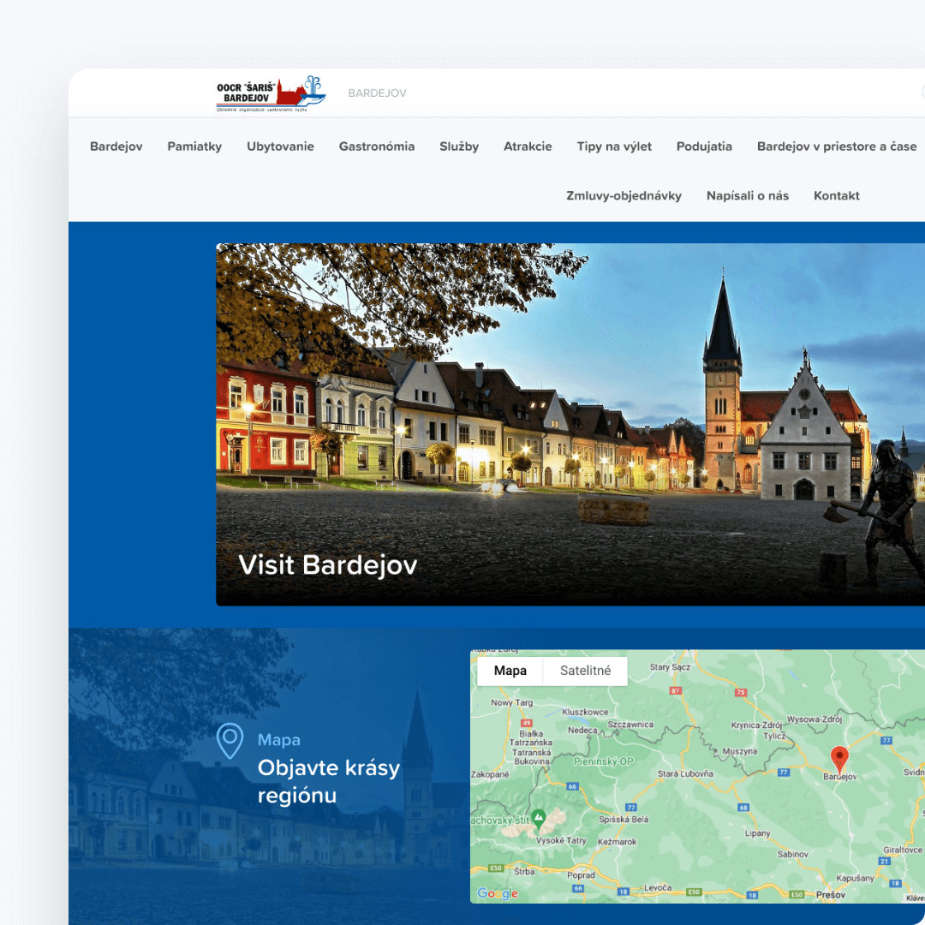
Task: Click Krynica-Zdrój label on the map
Action: (x=756, y=725)
